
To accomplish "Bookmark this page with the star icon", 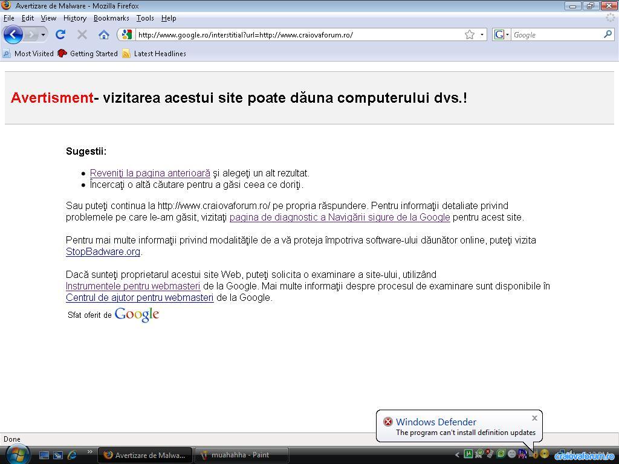I will click(469, 34).
